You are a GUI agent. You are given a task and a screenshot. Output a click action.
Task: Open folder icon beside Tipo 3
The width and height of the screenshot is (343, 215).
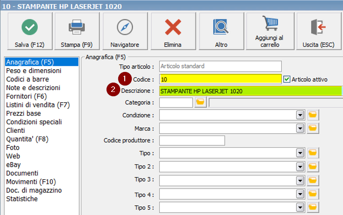click(313, 181)
